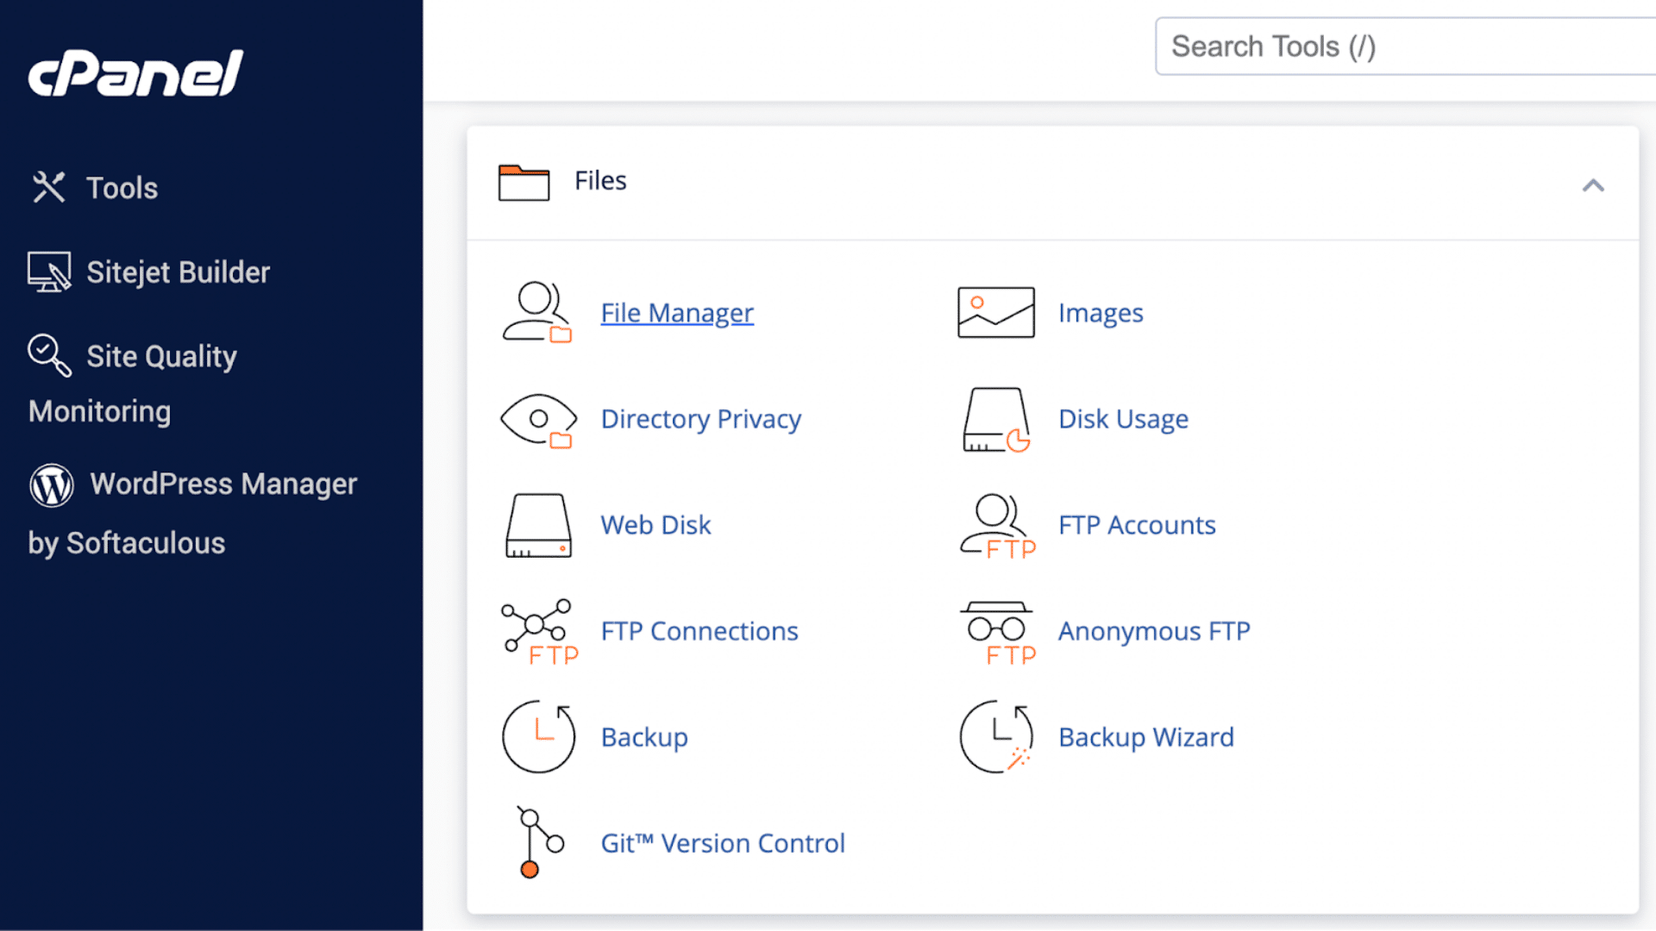Image resolution: width=1656 pixels, height=931 pixels.
Task: Select Tools in the sidebar
Action: coord(121,187)
